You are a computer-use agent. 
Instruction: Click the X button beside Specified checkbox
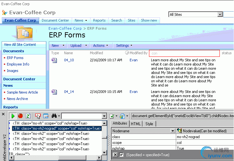pos(115,155)
